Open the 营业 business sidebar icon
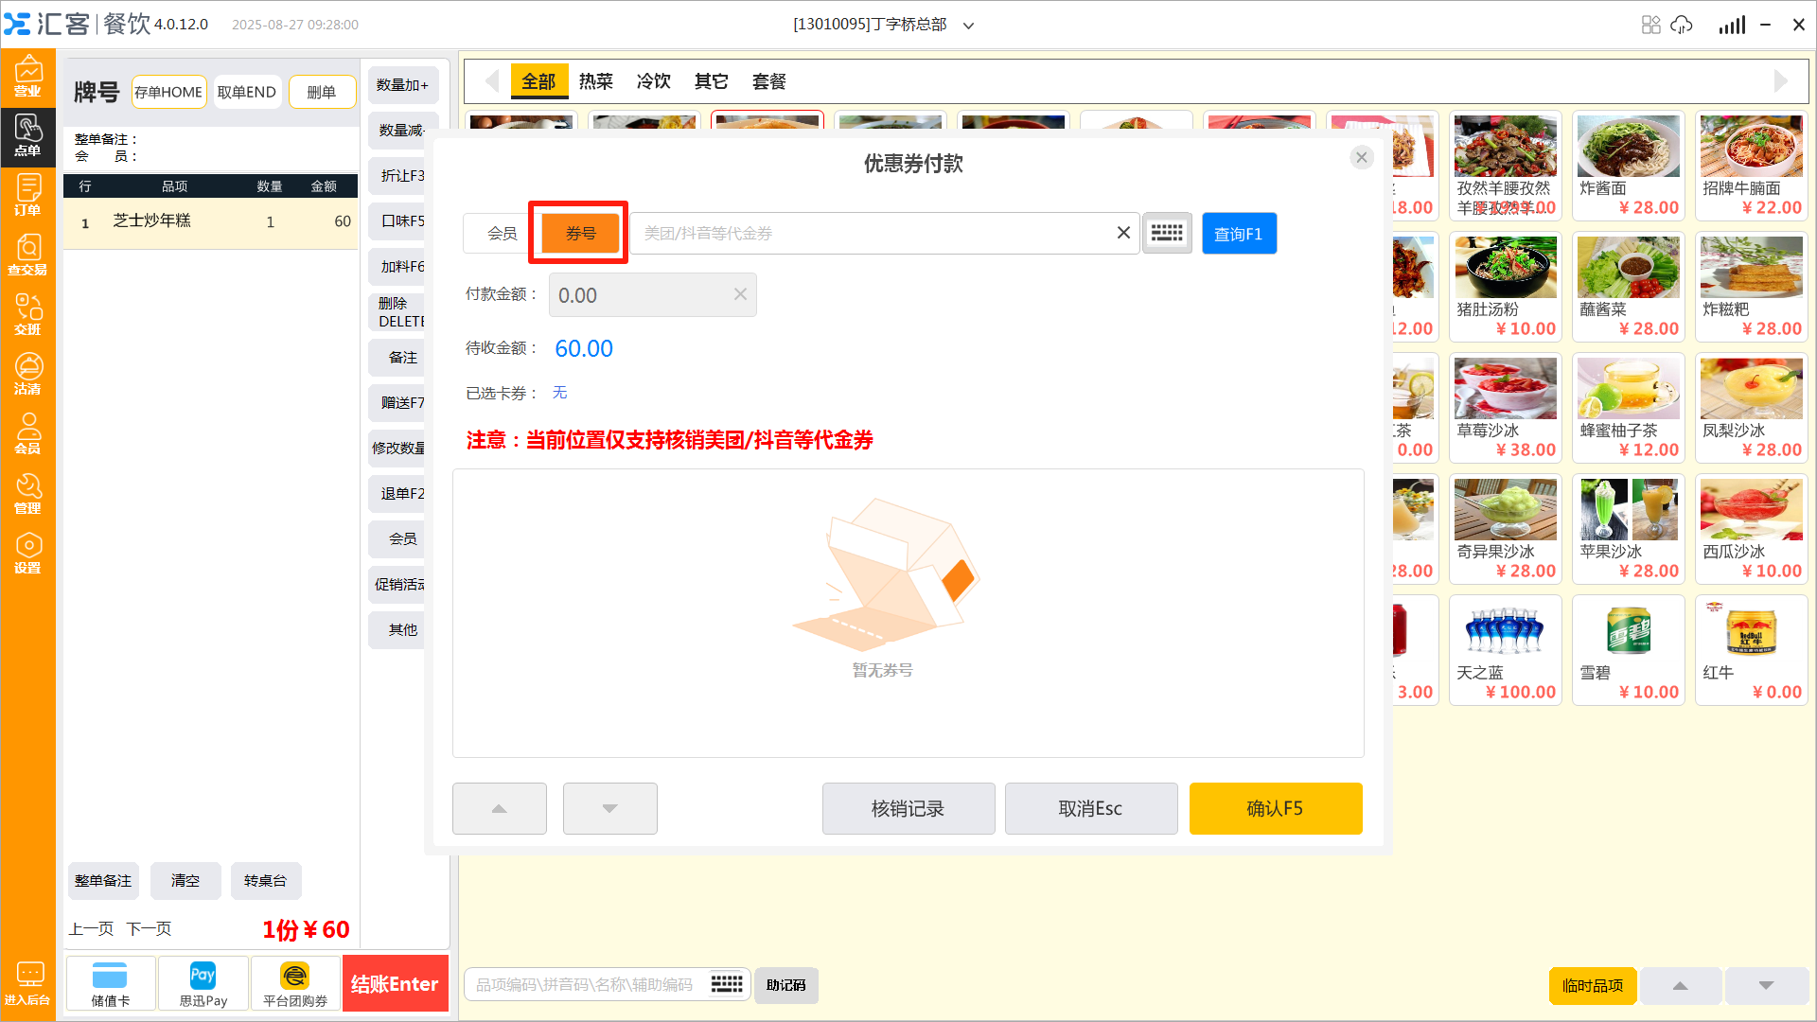 pyautogui.click(x=27, y=77)
